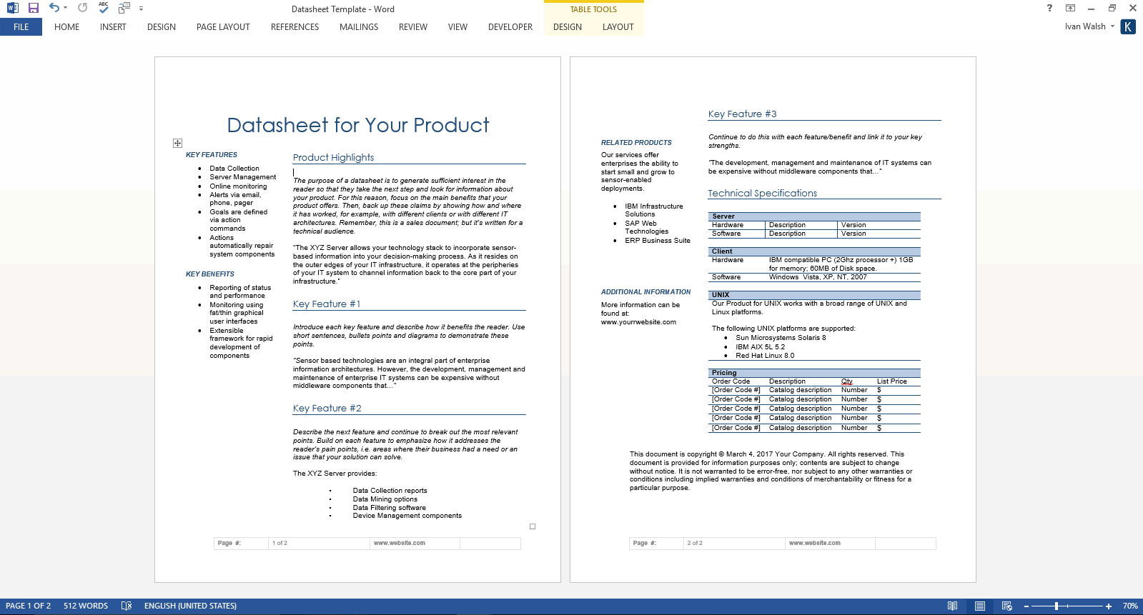Run the Spelling & Grammar check icon

(104, 8)
